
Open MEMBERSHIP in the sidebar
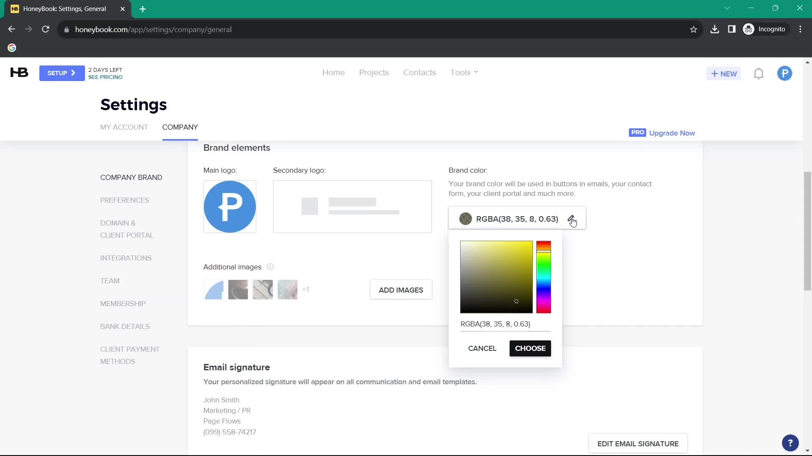123,304
